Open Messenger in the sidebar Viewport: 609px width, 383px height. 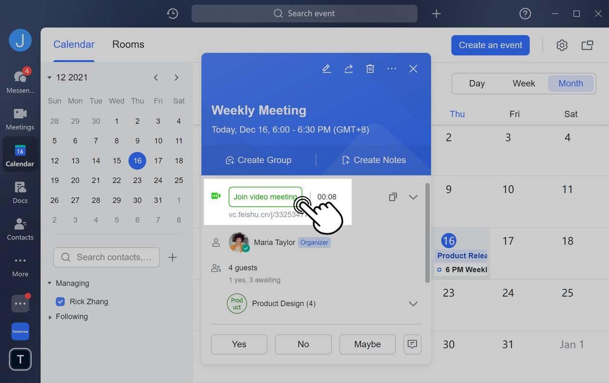(20, 81)
